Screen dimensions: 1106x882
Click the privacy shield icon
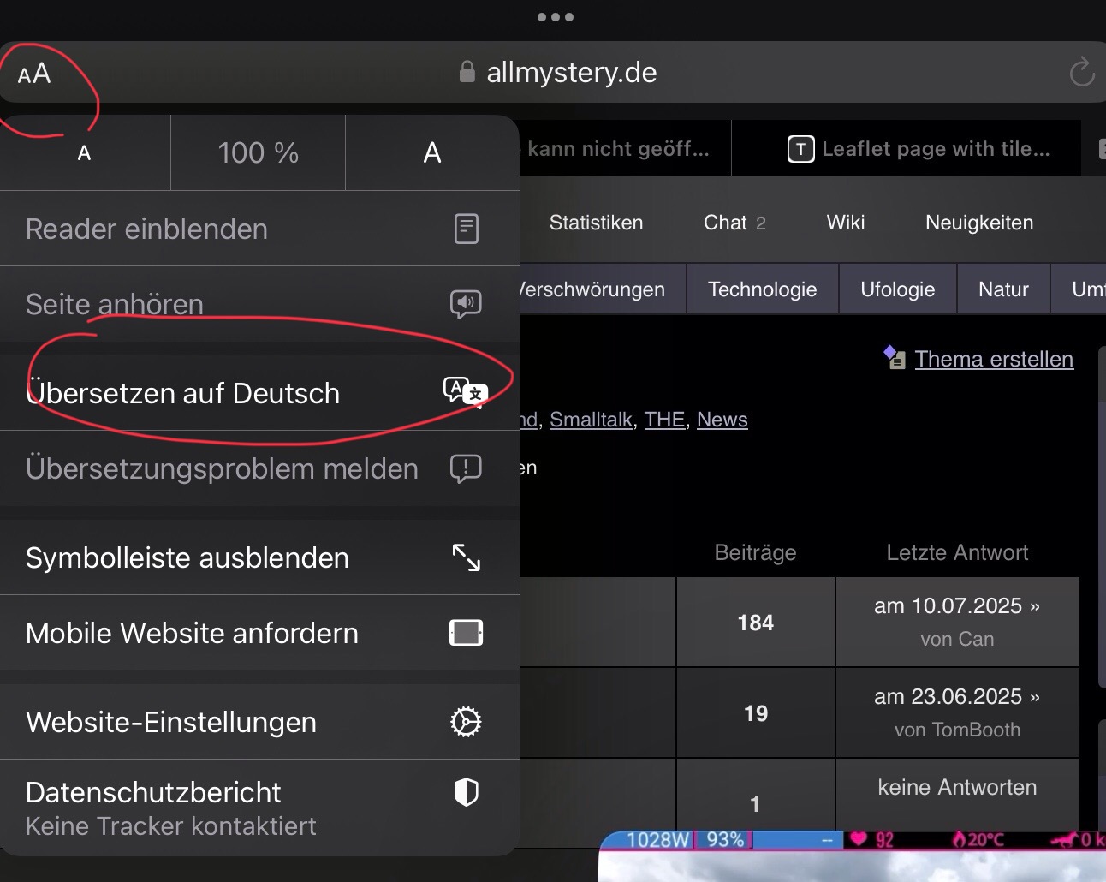(466, 792)
